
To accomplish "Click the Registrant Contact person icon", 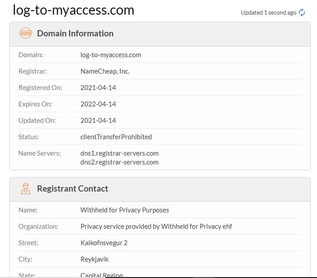I will coord(25,188).
